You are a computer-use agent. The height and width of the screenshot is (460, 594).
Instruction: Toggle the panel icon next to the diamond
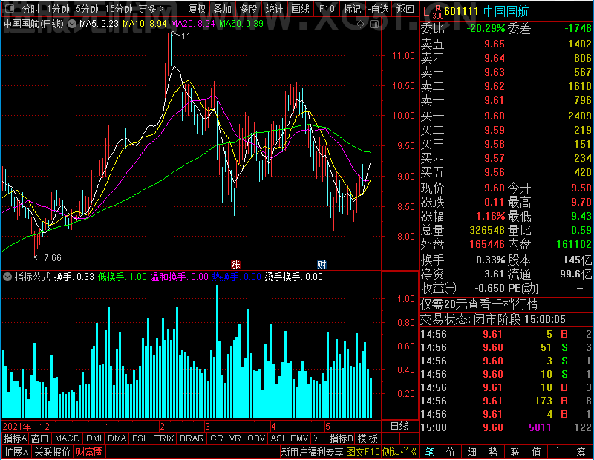coord(374,24)
